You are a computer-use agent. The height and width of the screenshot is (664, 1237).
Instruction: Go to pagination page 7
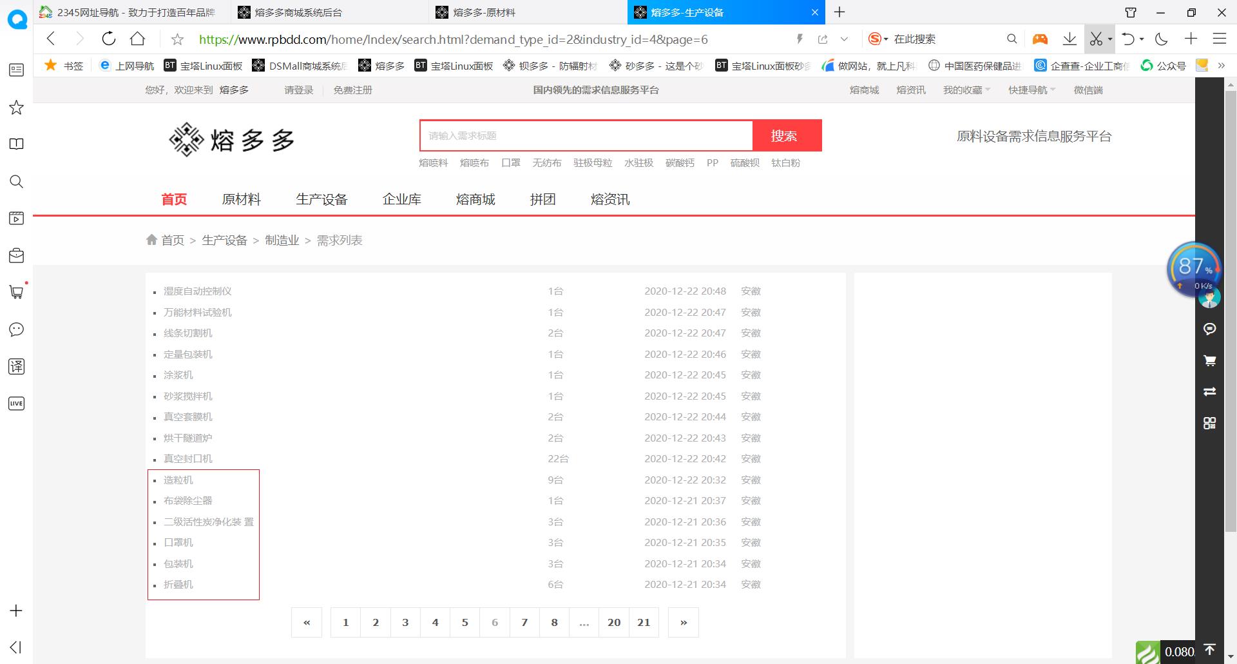(x=524, y=622)
